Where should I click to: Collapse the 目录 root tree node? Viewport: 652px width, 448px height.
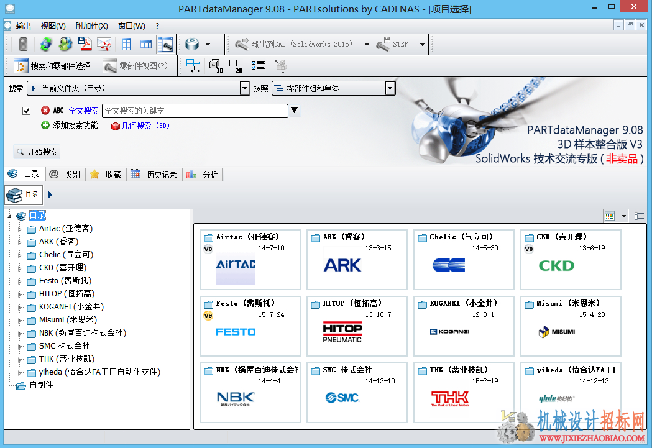coord(9,216)
